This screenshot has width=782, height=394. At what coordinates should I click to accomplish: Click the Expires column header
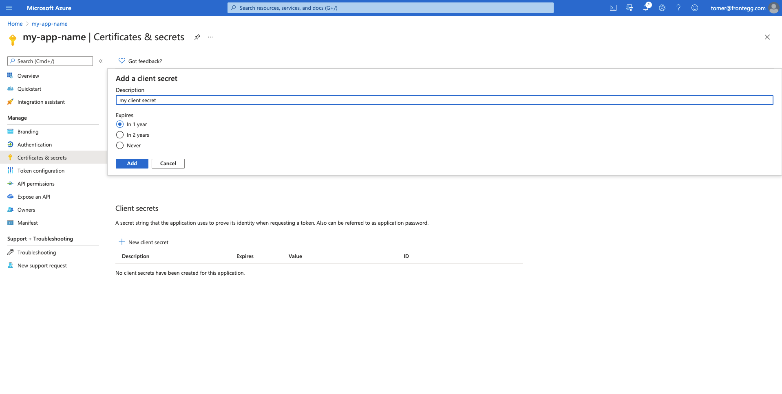245,256
